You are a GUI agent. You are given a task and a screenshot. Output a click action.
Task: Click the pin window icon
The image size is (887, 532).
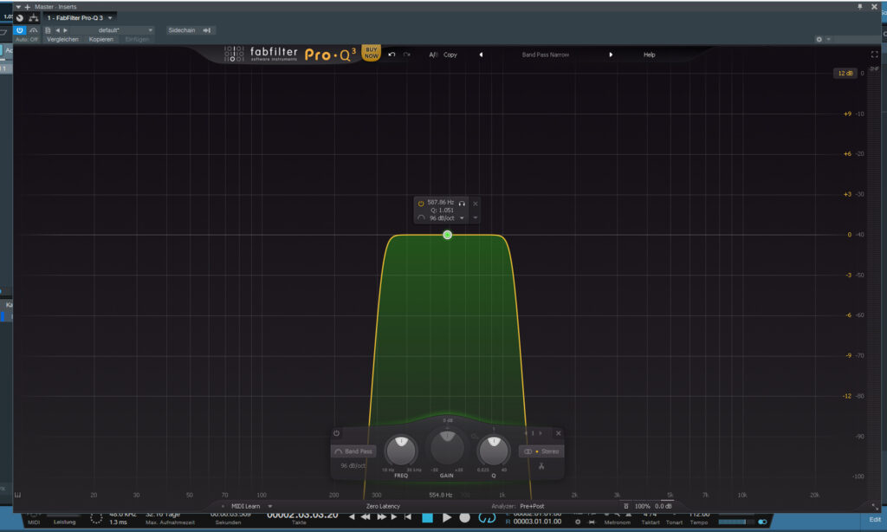coord(860,7)
